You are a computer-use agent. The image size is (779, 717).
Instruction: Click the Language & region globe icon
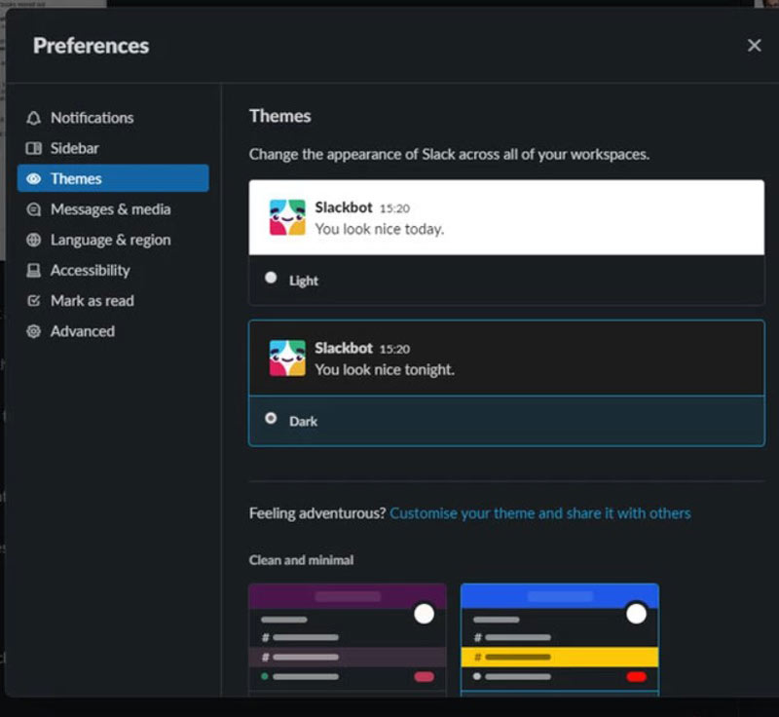(34, 240)
